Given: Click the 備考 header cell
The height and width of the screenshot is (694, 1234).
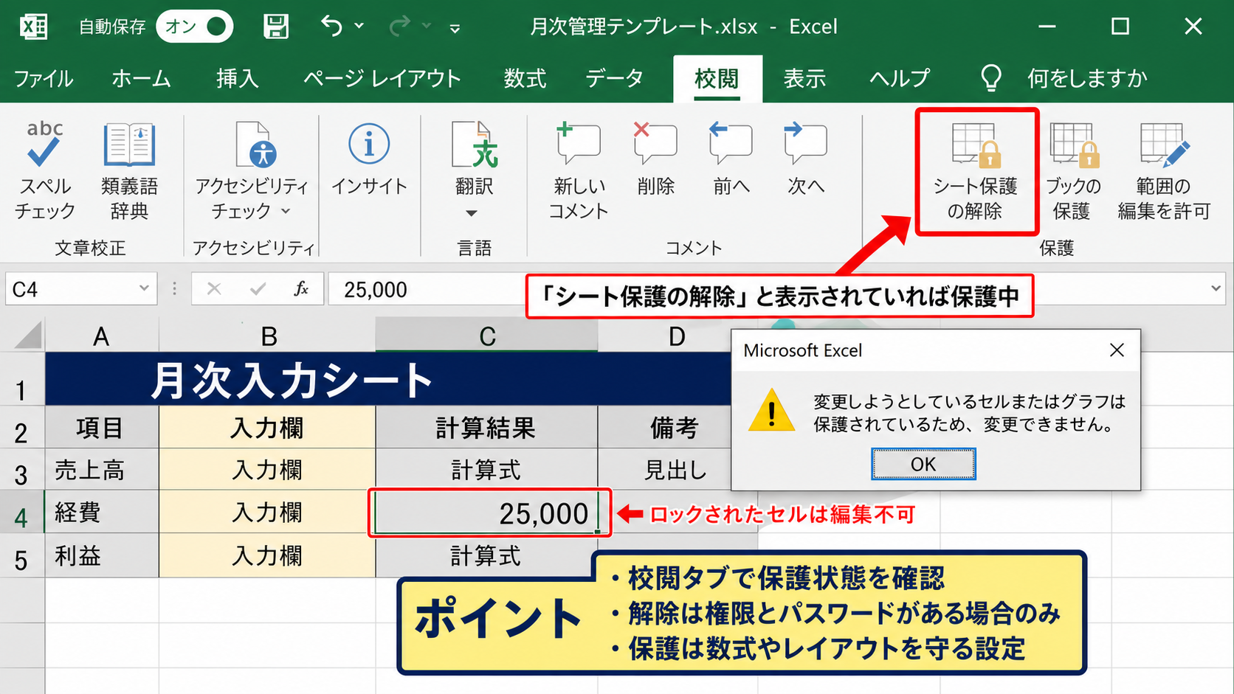Looking at the screenshot, I should [x=664, y=428].
